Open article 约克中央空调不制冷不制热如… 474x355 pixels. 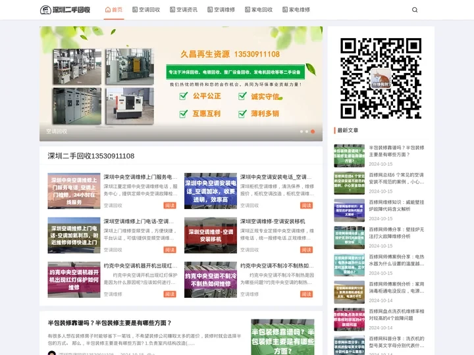point(277,266)
